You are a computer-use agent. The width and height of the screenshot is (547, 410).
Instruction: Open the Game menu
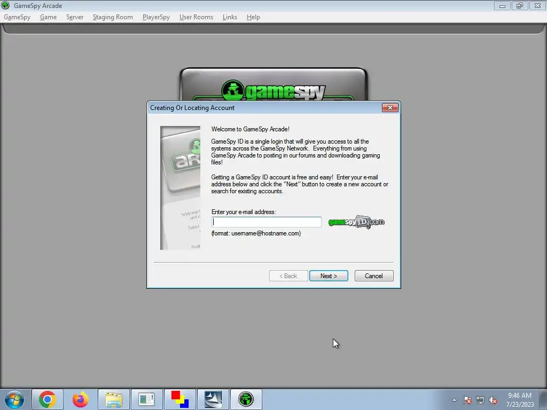[x=48, y=17]
